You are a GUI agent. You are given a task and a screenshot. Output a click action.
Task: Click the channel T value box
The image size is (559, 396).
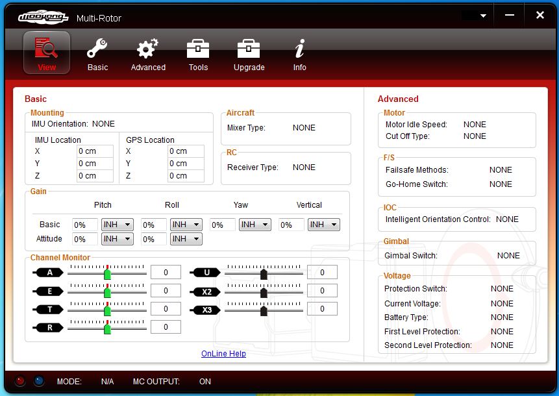click(x=166, y=309)
